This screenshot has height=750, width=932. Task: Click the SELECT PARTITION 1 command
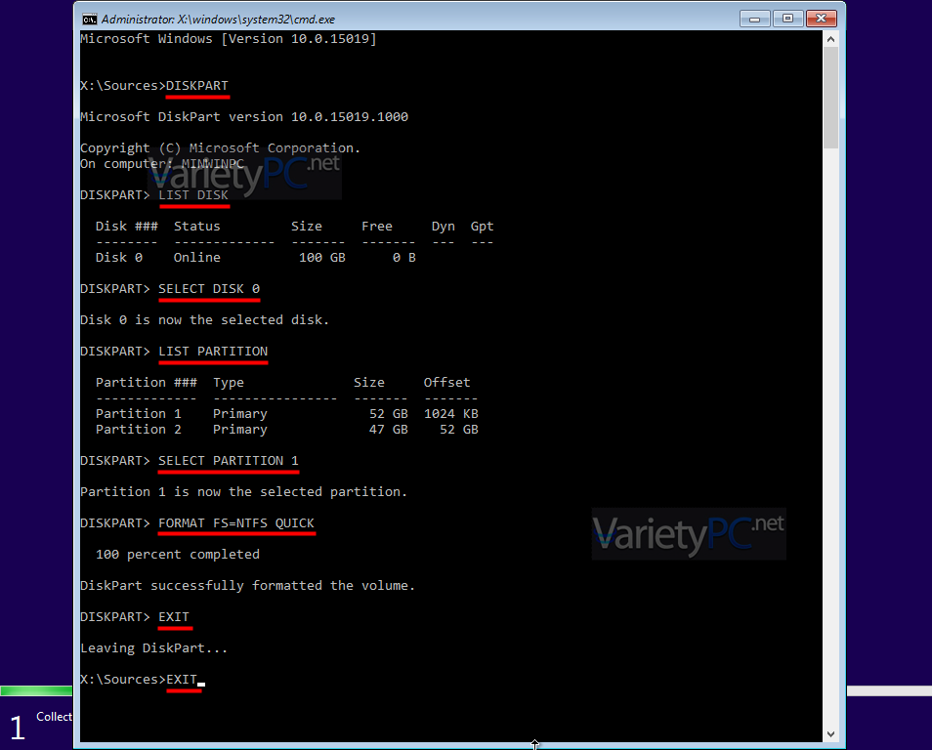click(x=229, y=461)
